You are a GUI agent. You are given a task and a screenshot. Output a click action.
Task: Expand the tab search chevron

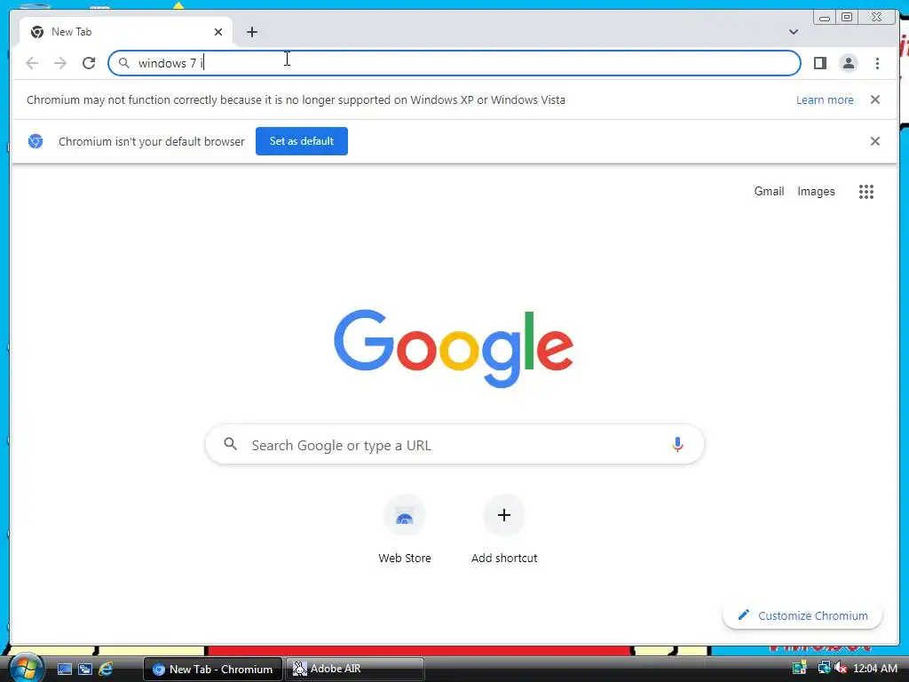[793, 32]
